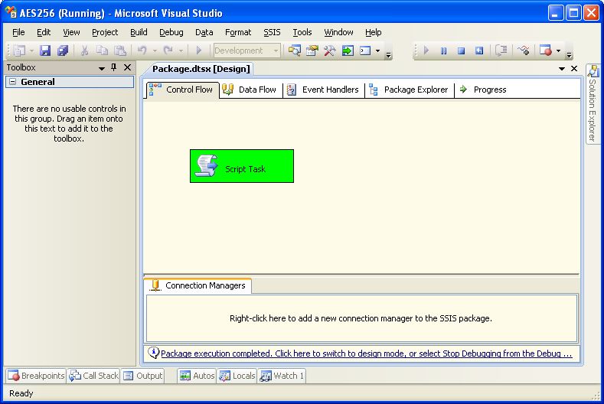Open the Command Window toolbar icon

coord(365,50)
